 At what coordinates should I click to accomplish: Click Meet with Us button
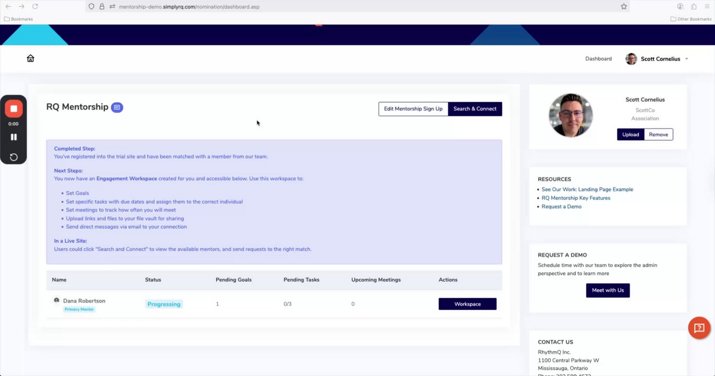pos(607,290)
